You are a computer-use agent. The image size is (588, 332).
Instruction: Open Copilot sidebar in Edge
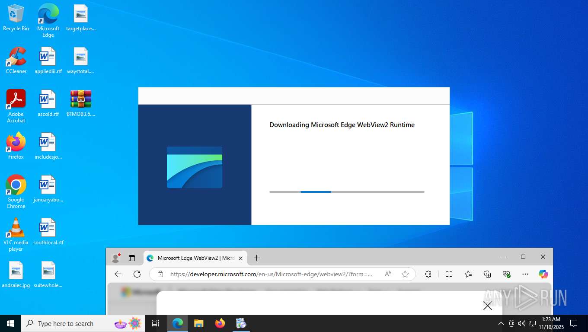(x=543, y=274)
